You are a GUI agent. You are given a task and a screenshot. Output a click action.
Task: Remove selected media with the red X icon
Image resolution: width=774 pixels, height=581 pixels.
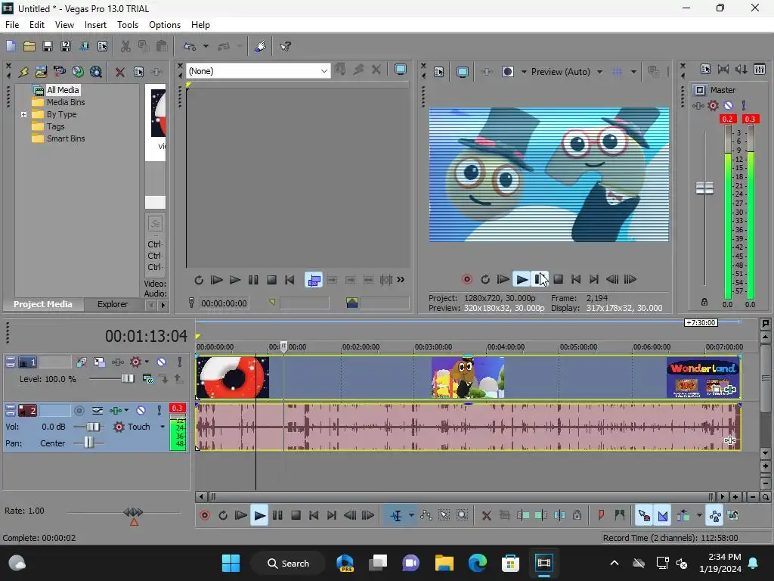click(119, 72)
